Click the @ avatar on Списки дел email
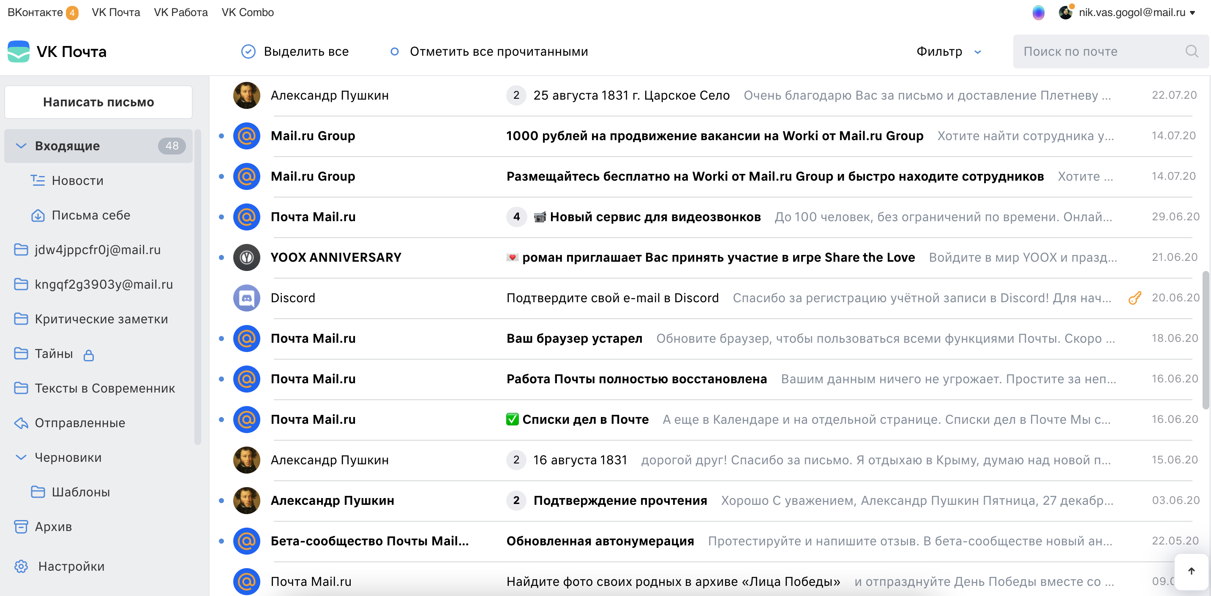This screenshot has height=596, width=1211. (x=246, y=420)
